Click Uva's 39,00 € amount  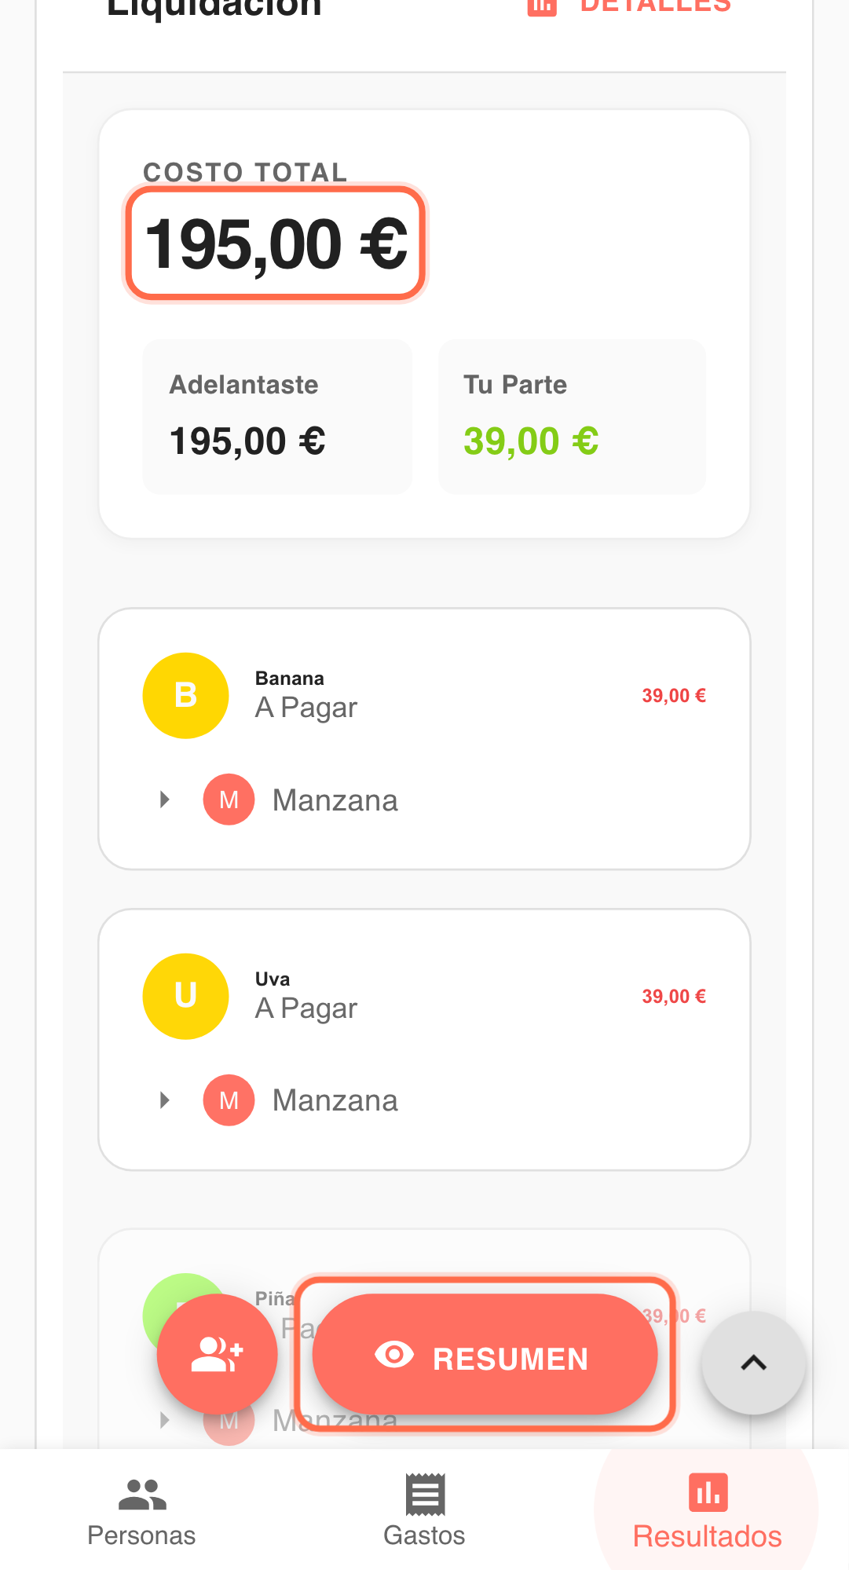click(x=674, y=997)
